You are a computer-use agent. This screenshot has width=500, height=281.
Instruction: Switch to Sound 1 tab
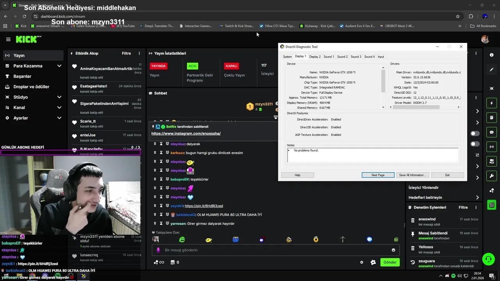pos(329,57)
